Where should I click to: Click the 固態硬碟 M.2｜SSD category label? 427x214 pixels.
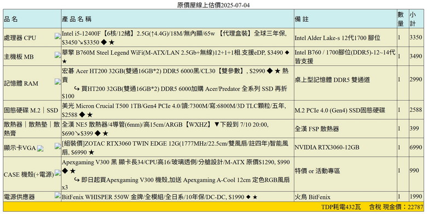31,110
